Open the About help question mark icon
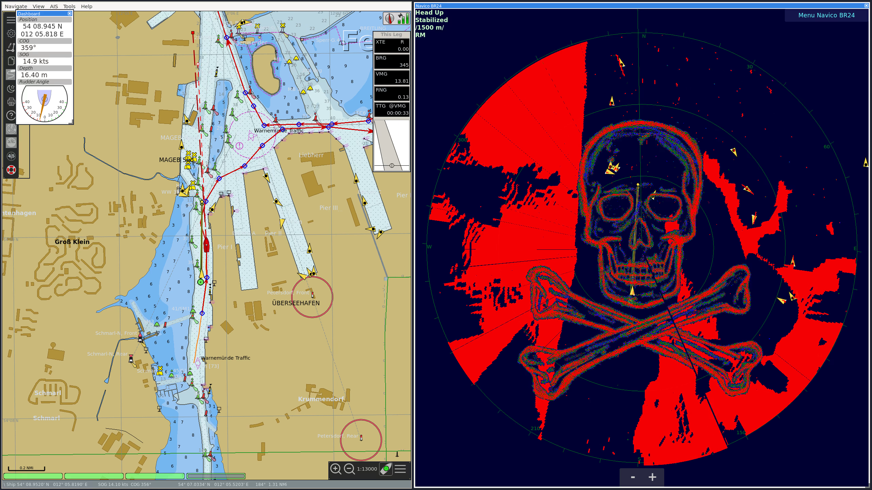 point(11,115)
